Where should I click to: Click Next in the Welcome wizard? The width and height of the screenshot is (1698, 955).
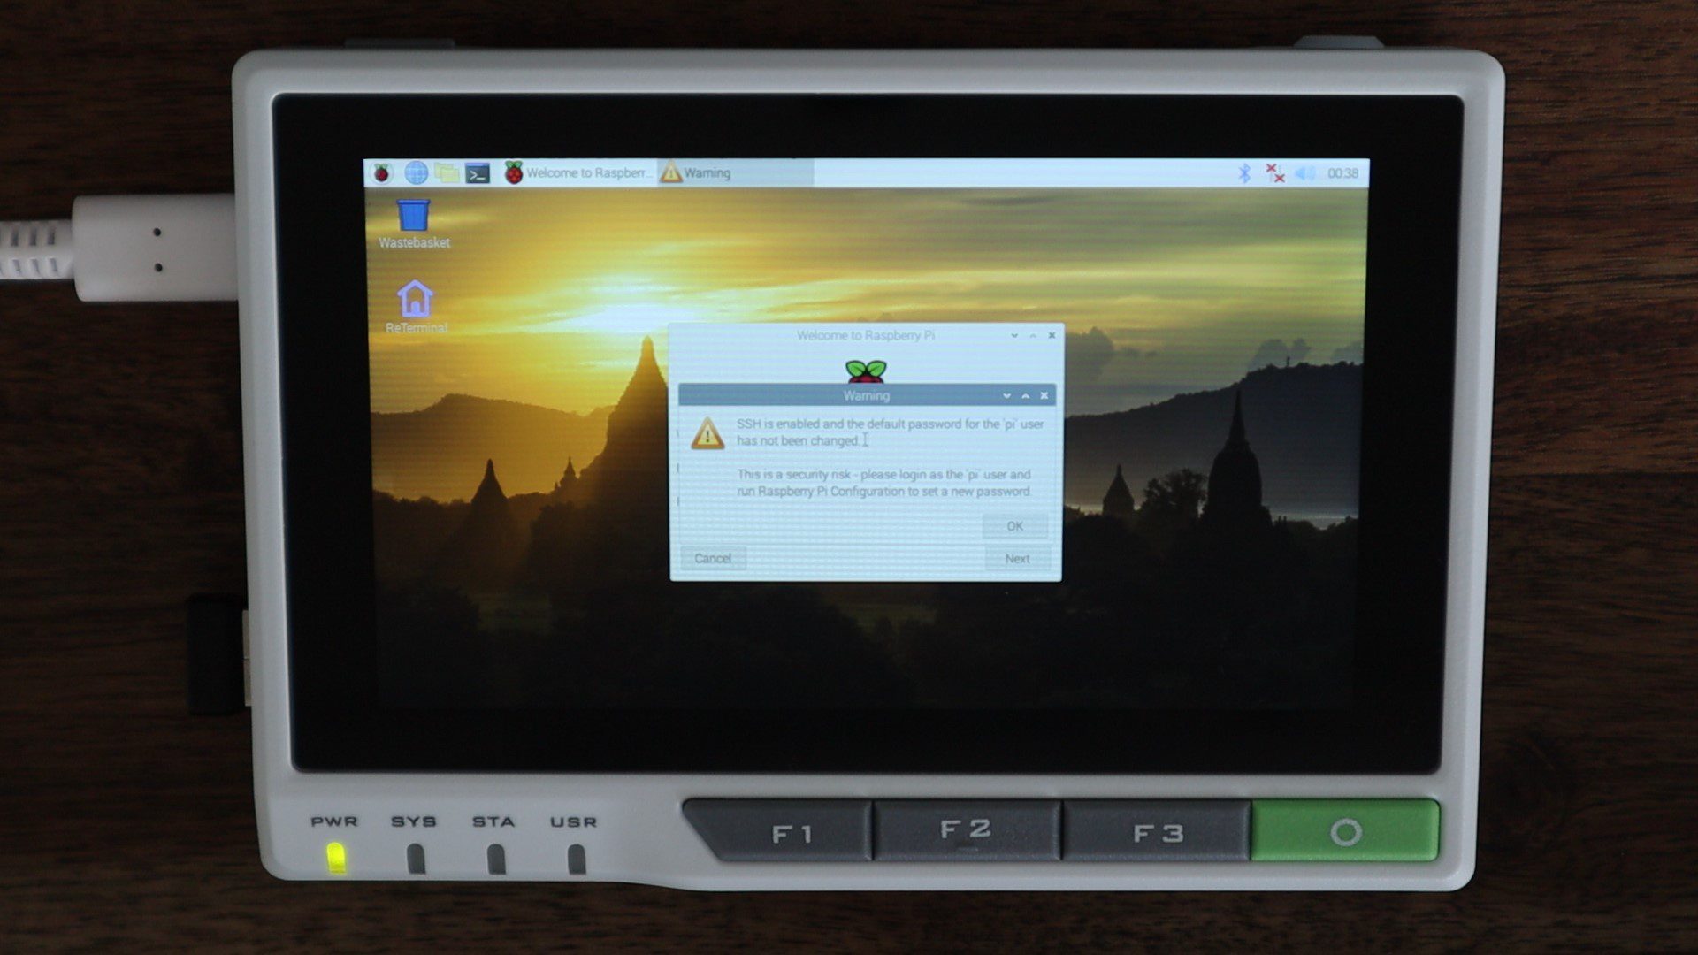[x=1017, y=559]
